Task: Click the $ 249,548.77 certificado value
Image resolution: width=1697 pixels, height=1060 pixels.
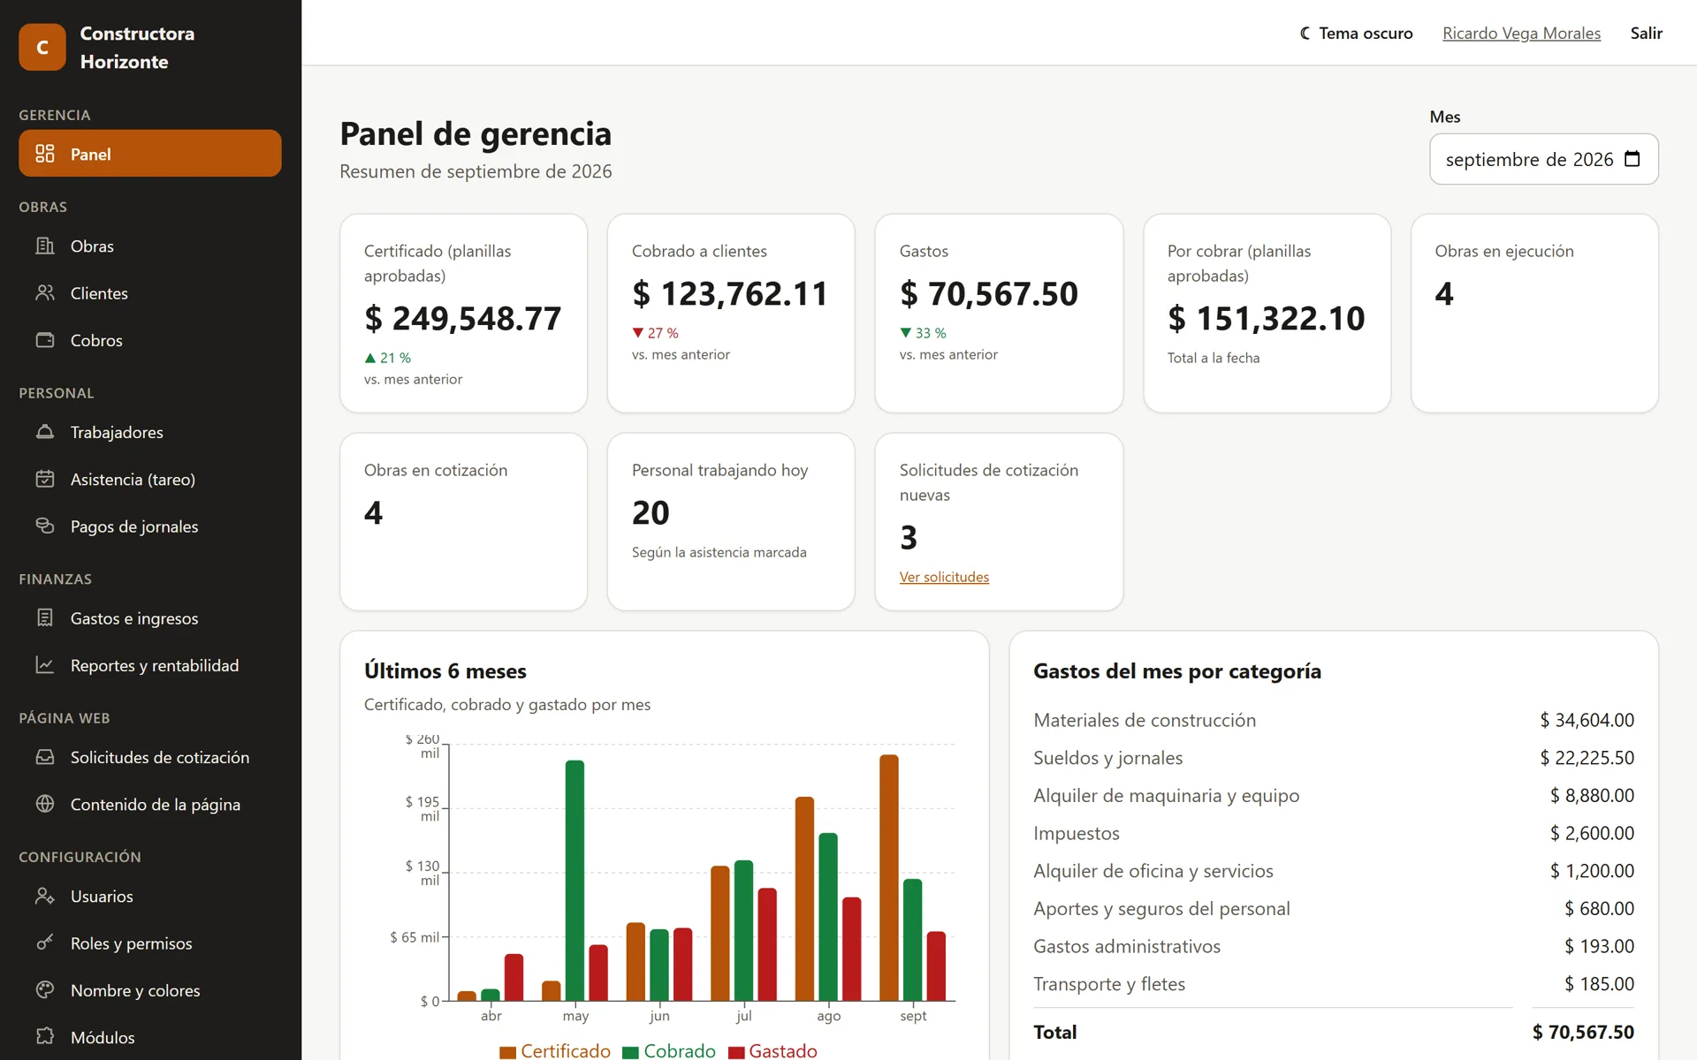Action: tap(463, 318)
